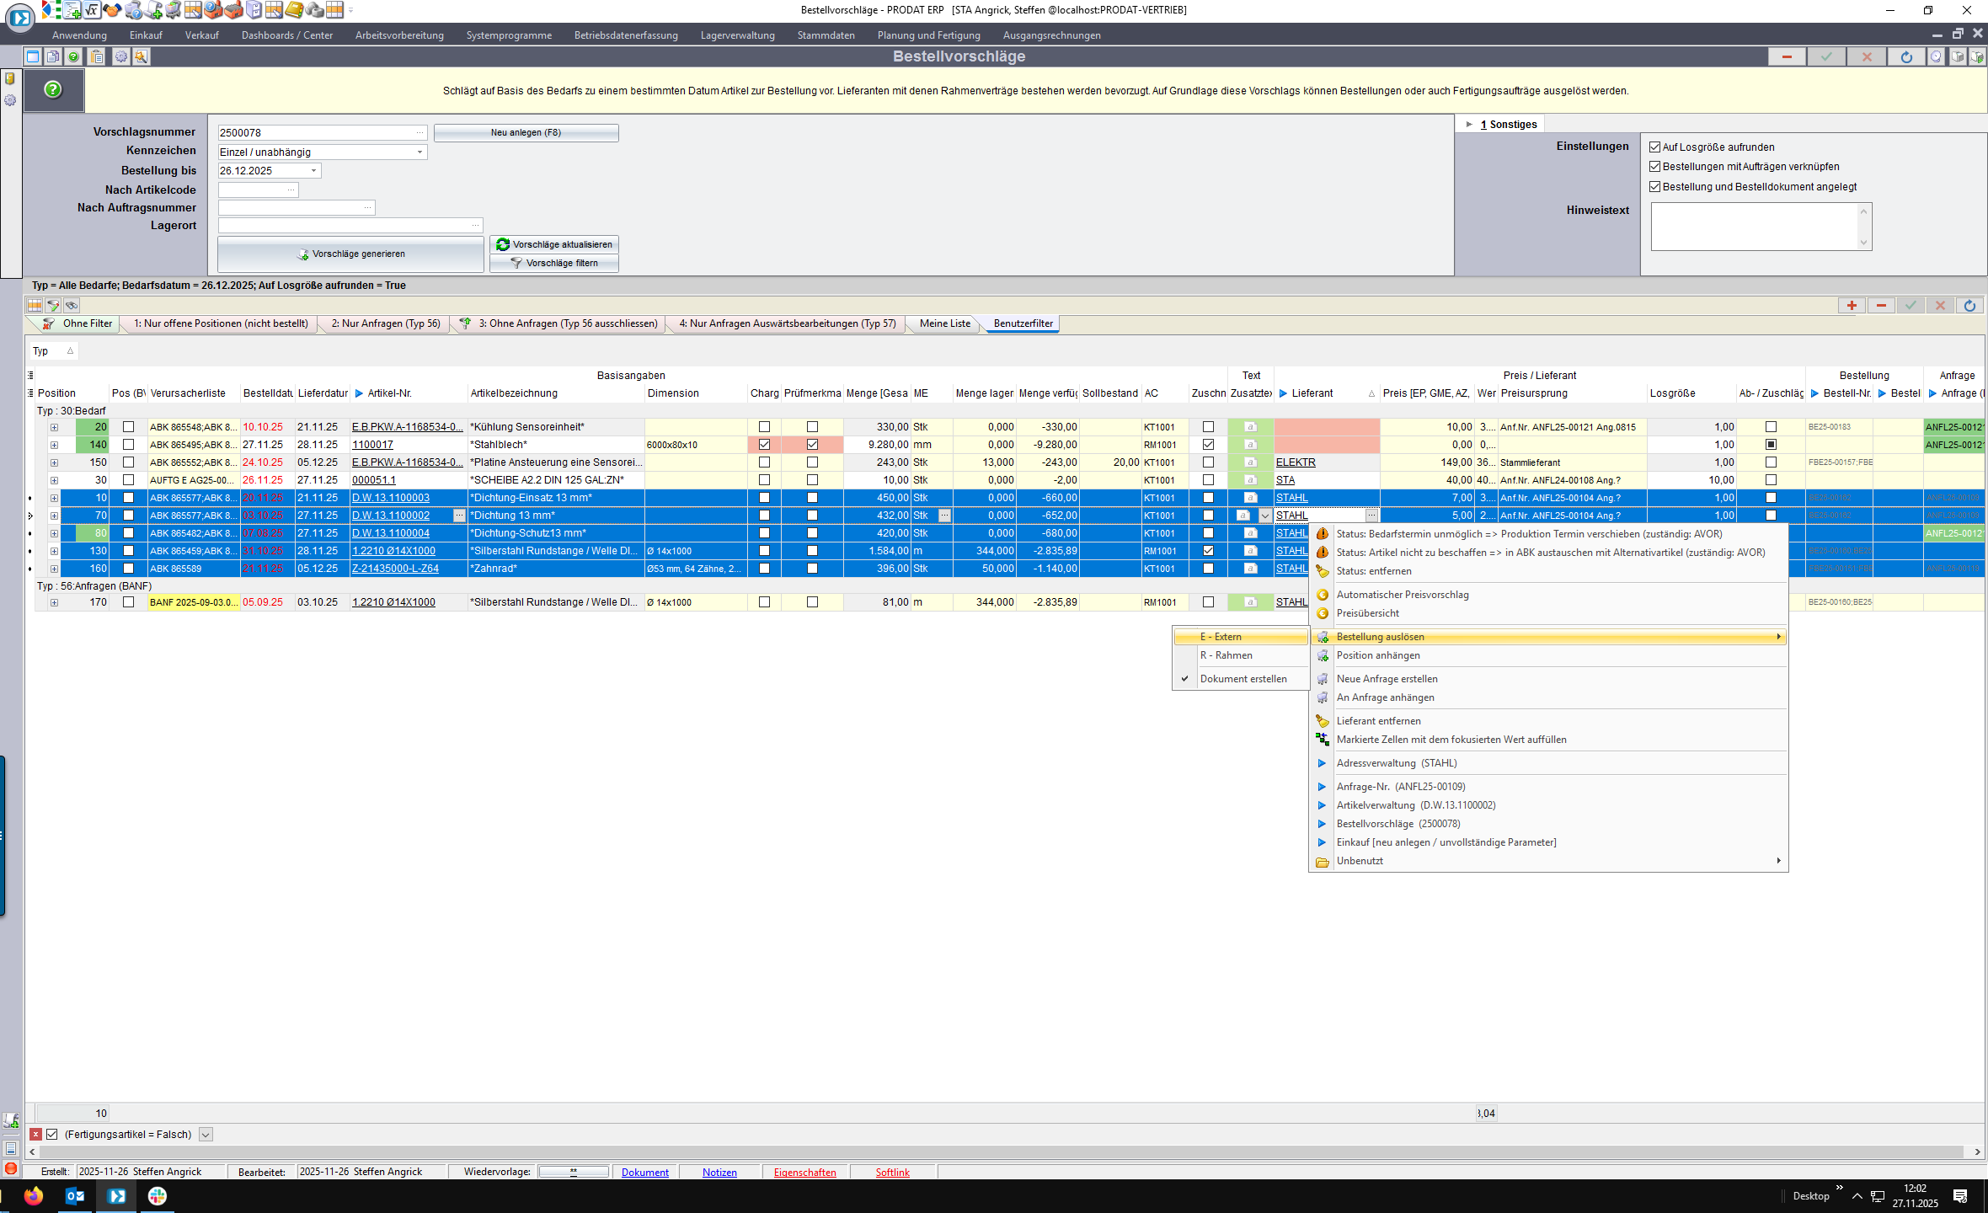Toggle 'Bestellungen mit Aufträgen verknüpfen' checkbox
This screenshot has width=1988, height=1213.
(x=1655, y=167)
